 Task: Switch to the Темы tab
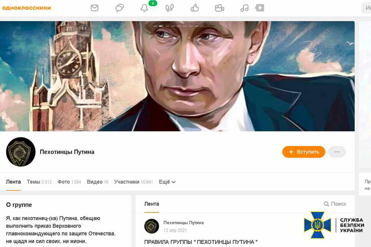click(39, 182)
